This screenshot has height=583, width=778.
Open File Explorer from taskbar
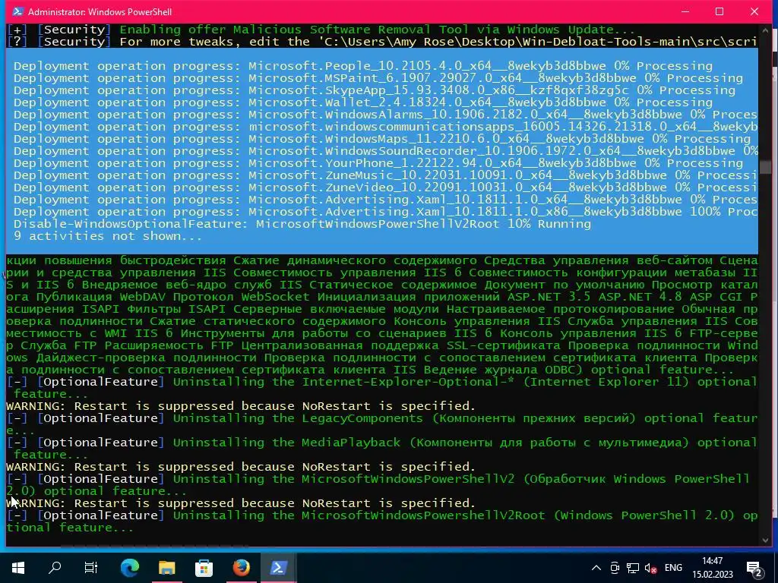(166, 568)
